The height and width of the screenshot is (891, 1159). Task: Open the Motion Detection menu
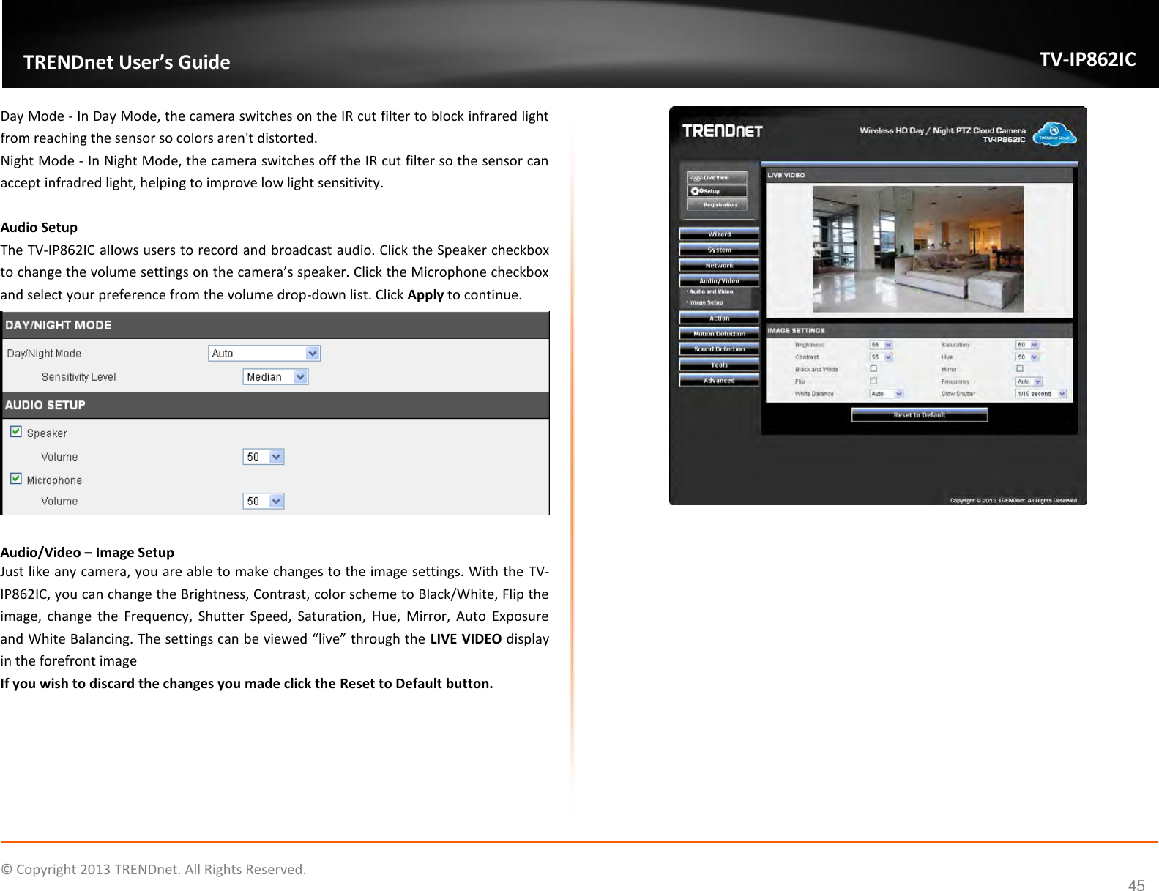coord(719,333)
